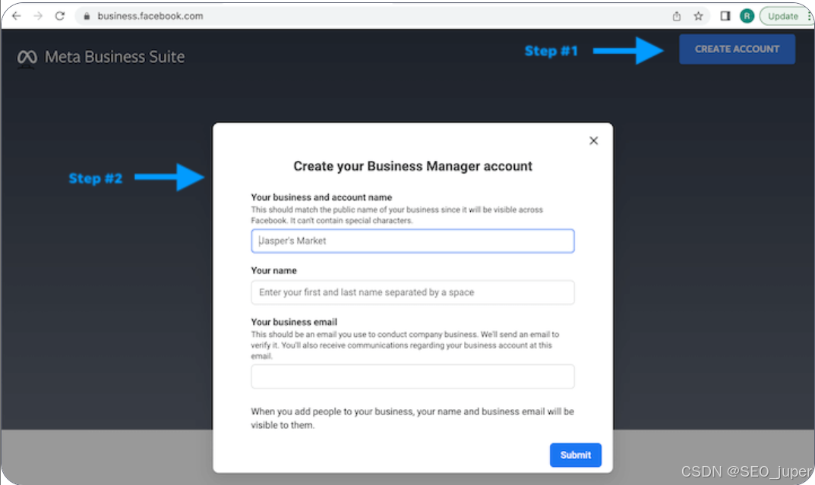815x485 pixels.
Task: Open the browser side panel icon
Action: click(725, 16)
